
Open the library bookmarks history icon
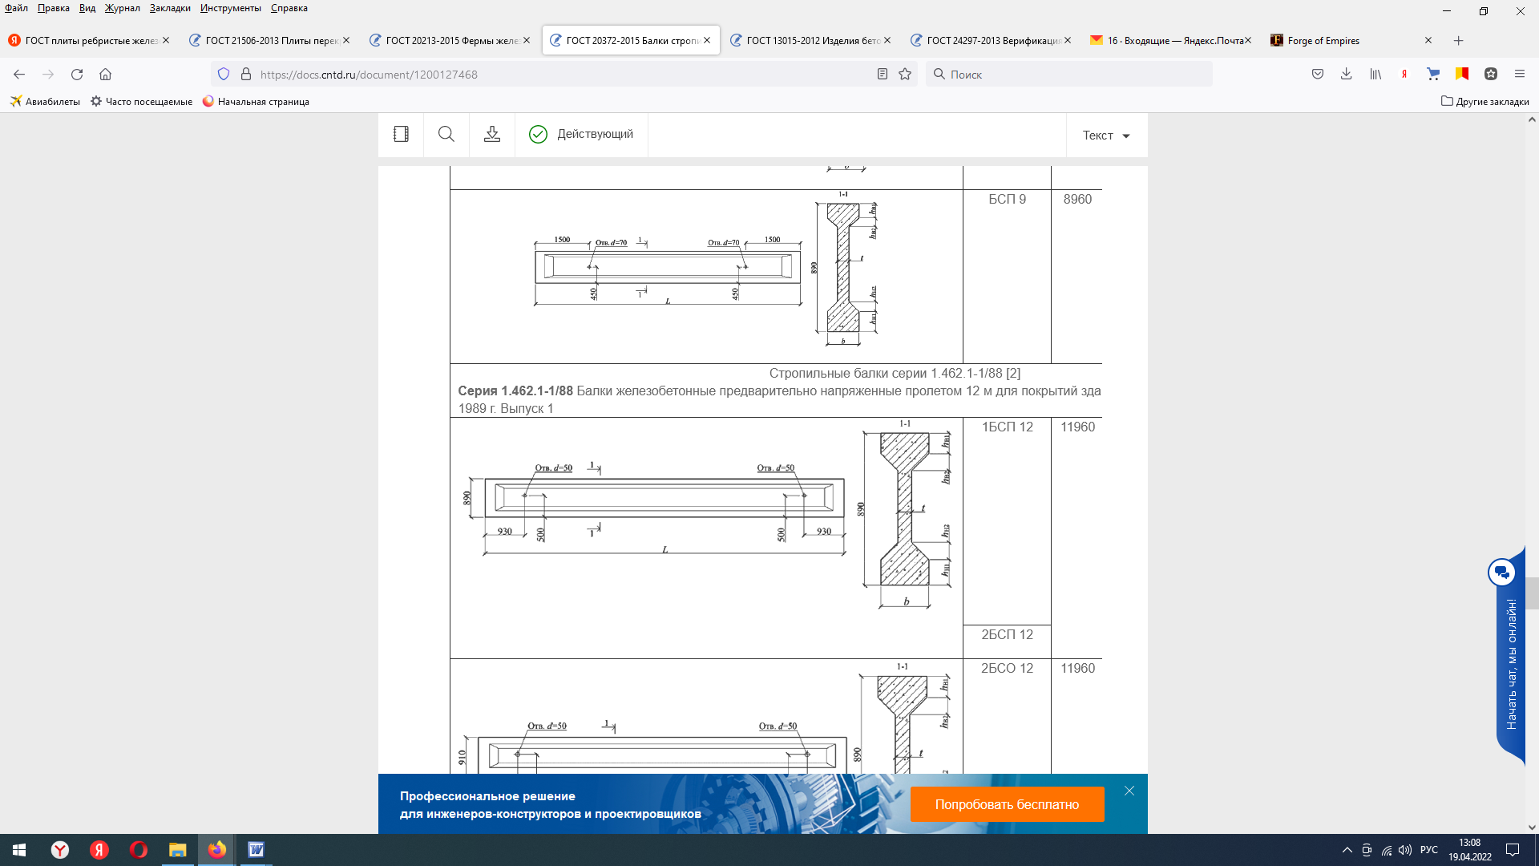[x=1375, y=75]
